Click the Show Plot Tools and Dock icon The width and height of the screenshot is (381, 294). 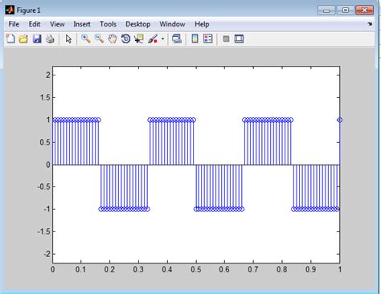(x=239, y=39)
